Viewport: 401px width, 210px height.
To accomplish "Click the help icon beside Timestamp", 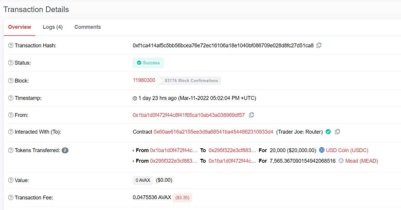I will [11, 98].
